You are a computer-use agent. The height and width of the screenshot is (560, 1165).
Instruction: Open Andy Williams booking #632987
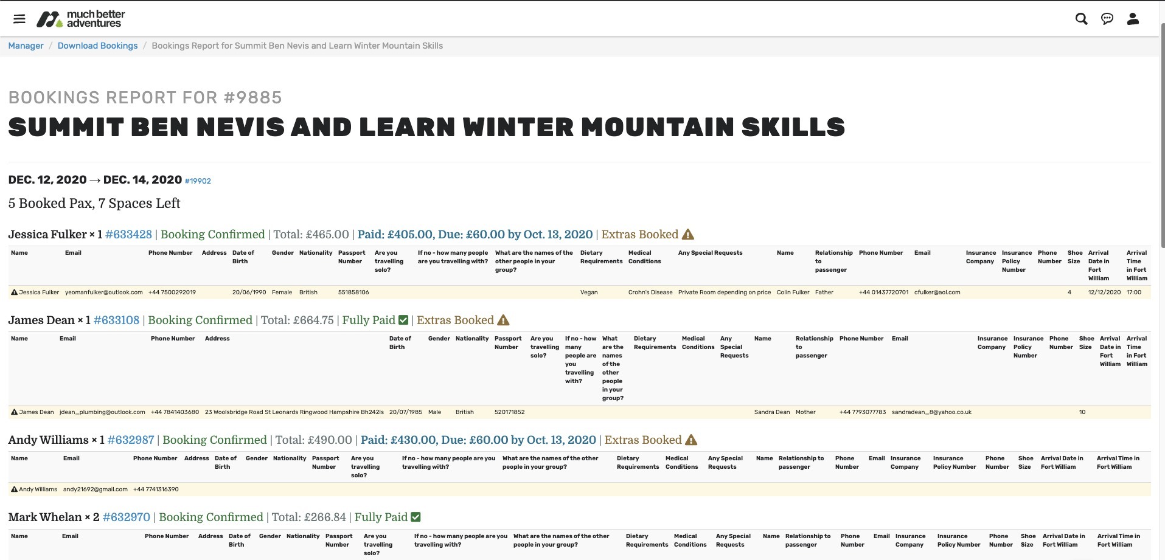131,440
